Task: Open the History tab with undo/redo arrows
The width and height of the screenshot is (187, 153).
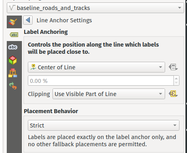Action: [x=13, y=86]
